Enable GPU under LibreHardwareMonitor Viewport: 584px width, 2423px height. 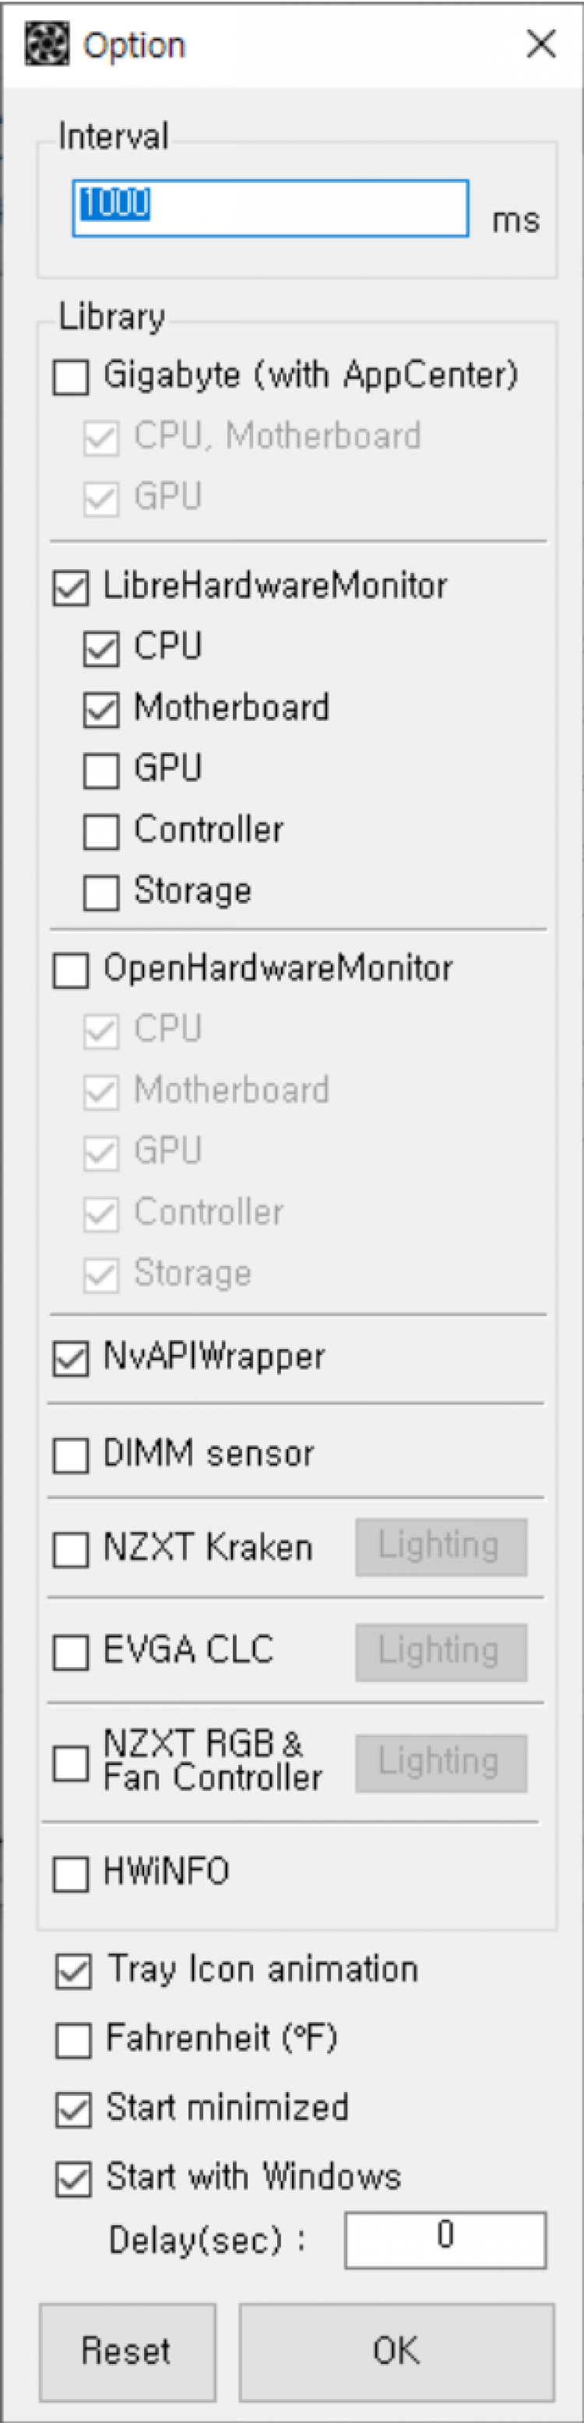(101, 770)
